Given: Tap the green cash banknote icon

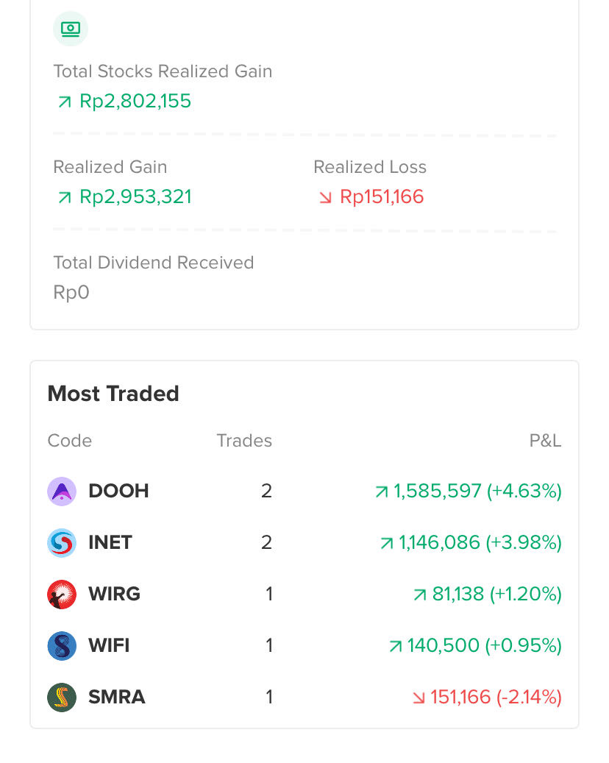Looking at the screenshot, I should (x=71, y=29).
